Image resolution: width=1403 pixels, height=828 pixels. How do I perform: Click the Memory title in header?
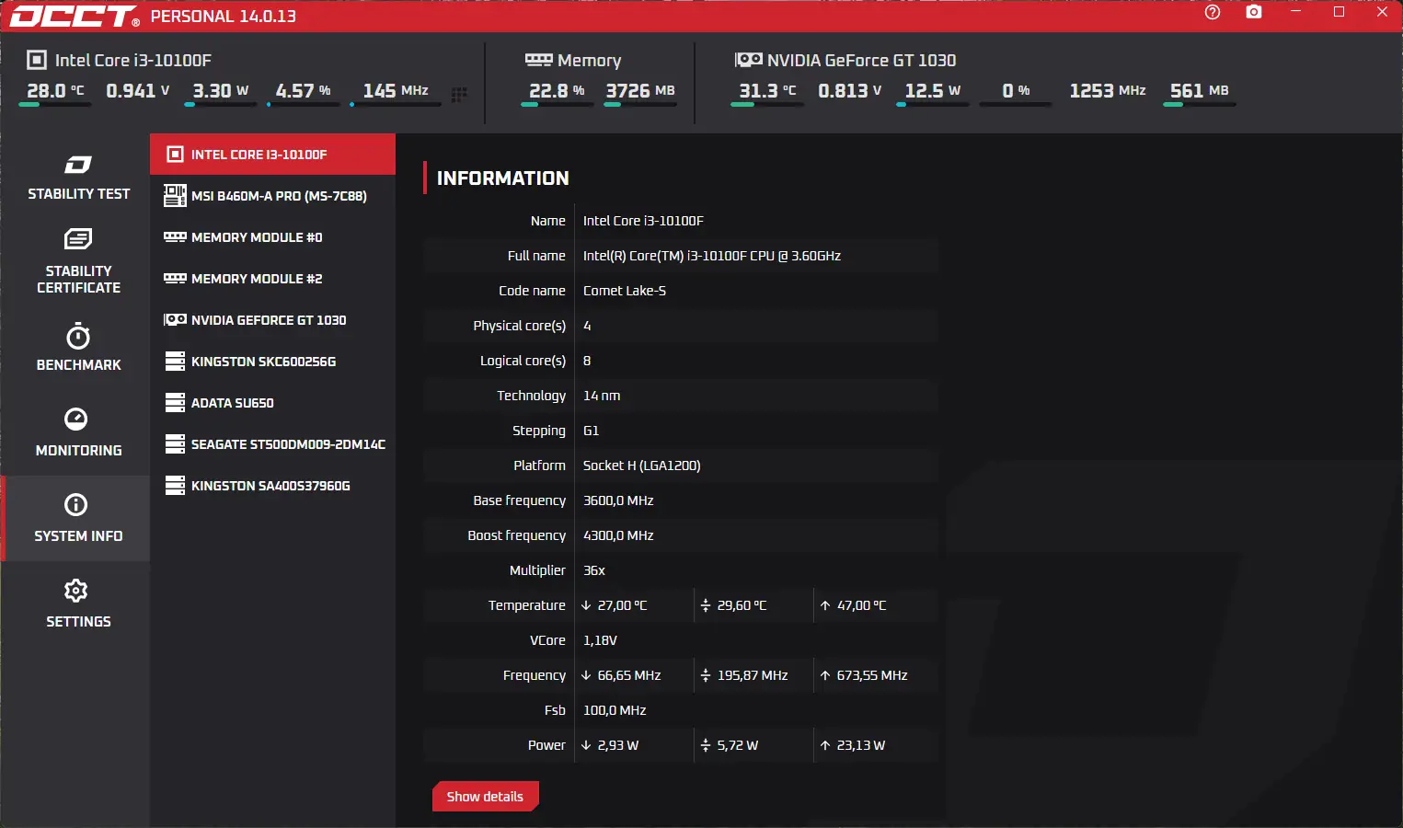coord(590,61)
